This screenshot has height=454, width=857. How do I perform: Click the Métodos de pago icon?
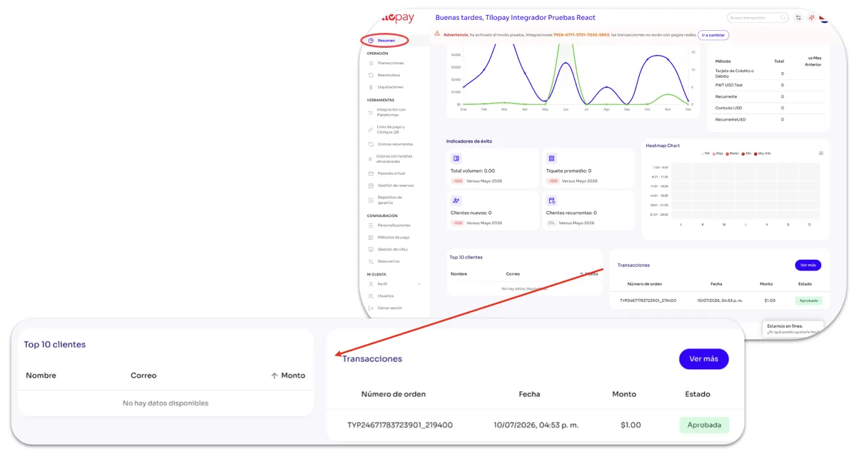tap(371, 238)
